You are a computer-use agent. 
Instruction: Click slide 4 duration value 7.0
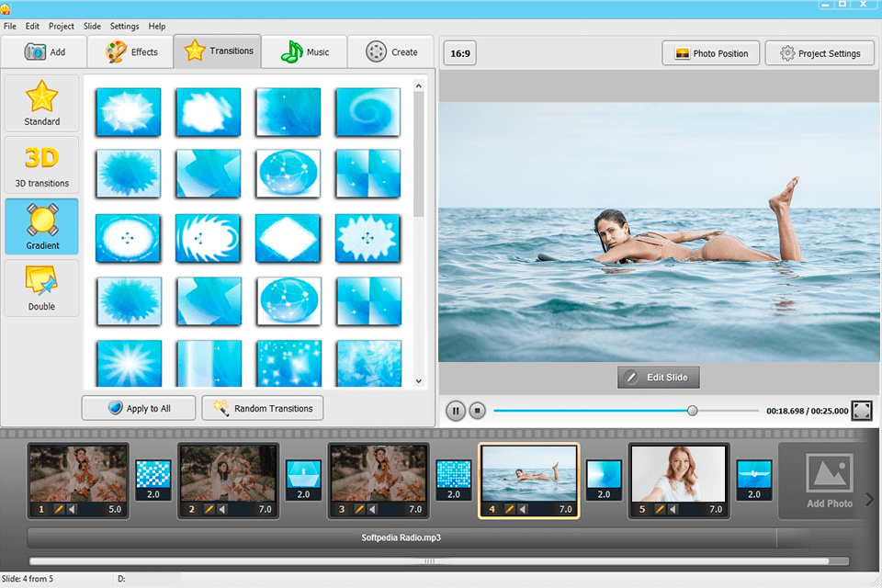[x=565, y=509]
